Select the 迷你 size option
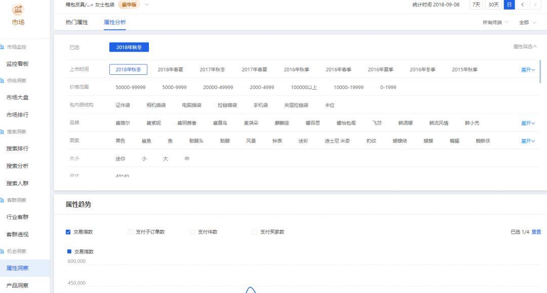 click(121, 158)
